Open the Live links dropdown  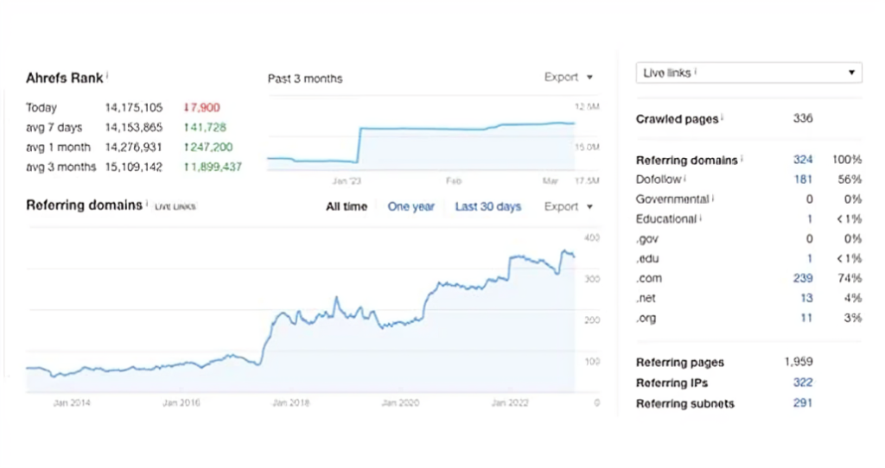point(748,73)
